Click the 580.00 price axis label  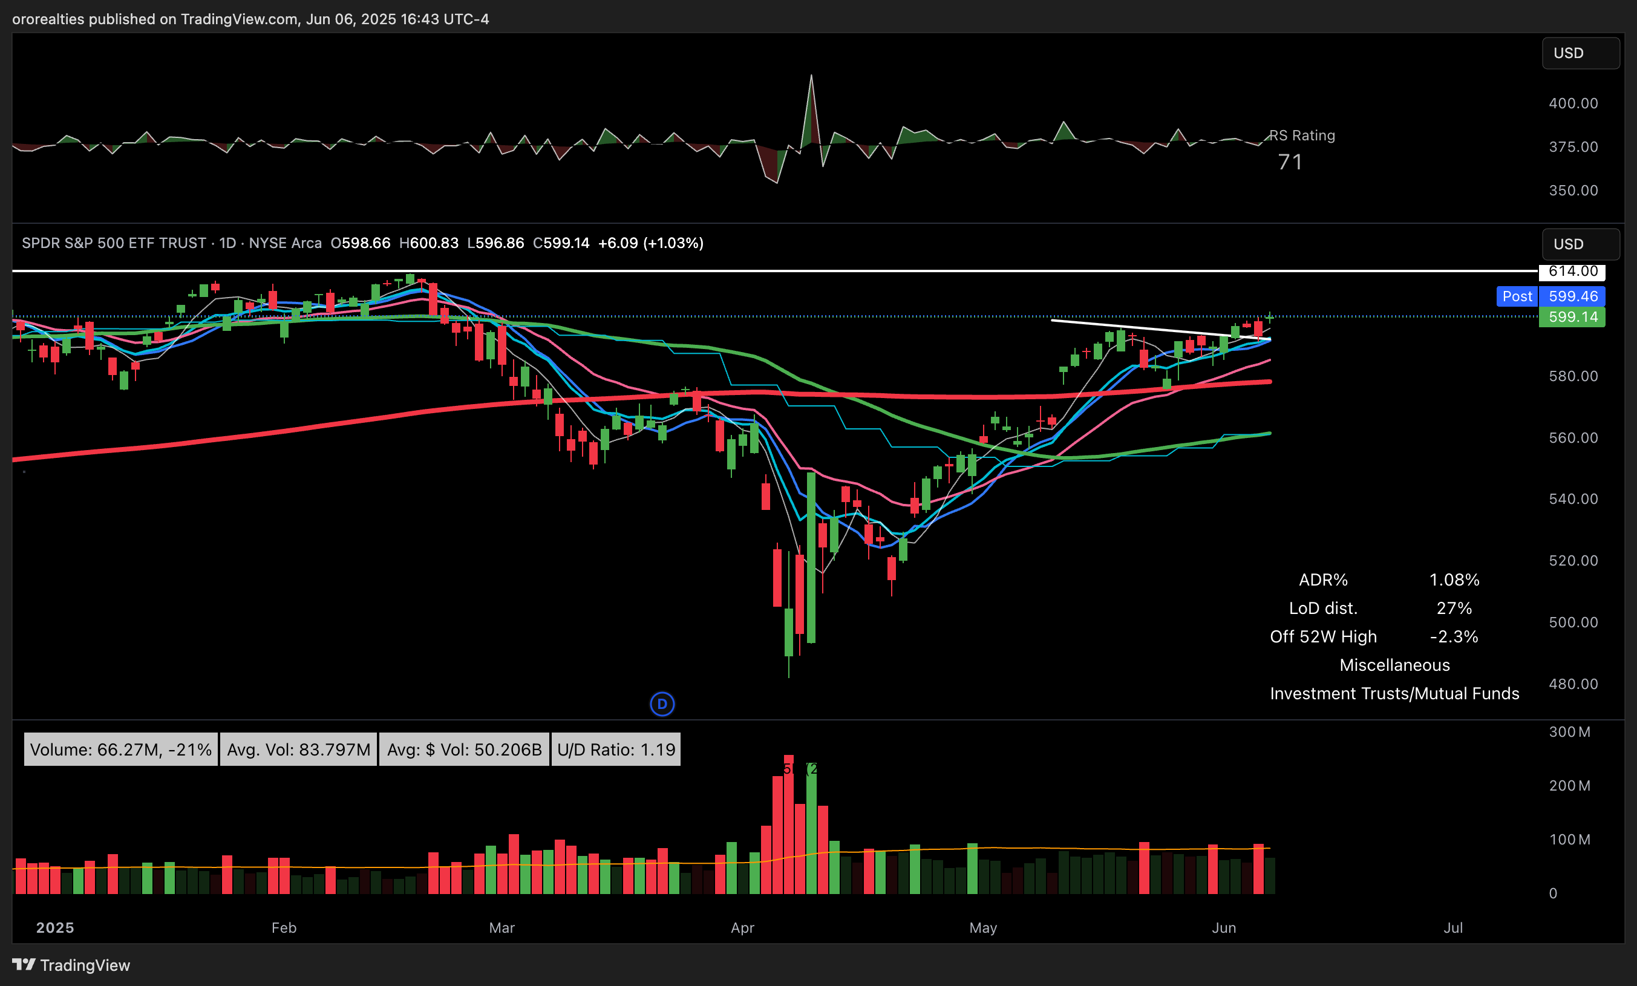pyautogui.click(x=1573, y=376)
